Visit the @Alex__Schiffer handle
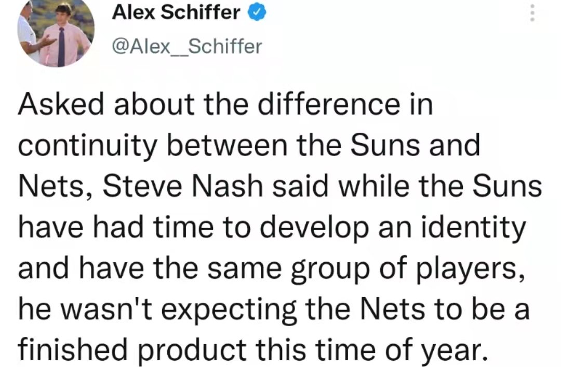The image size is (561, 367). point(187,47)
